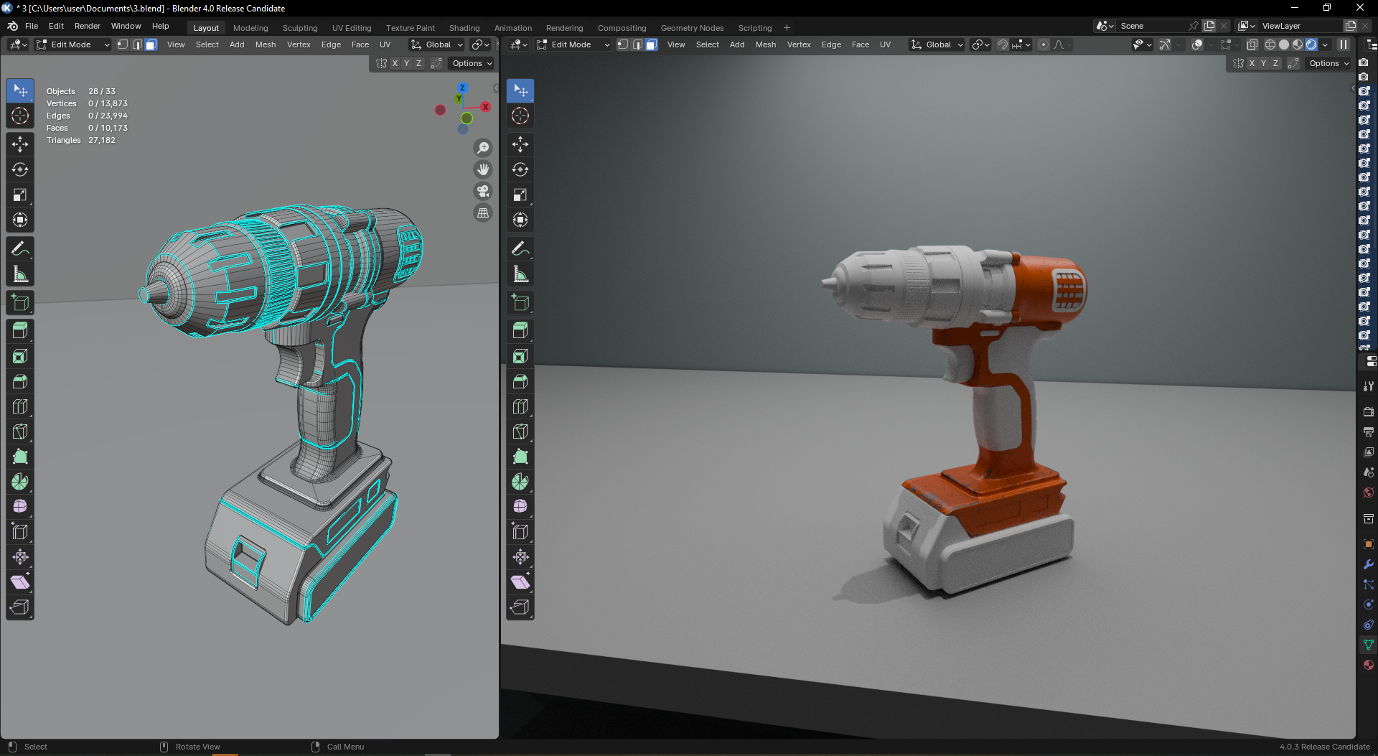Open the Object Data green triangle properties tab
Screen dimensions: 1378x756
coord(1369,645)
